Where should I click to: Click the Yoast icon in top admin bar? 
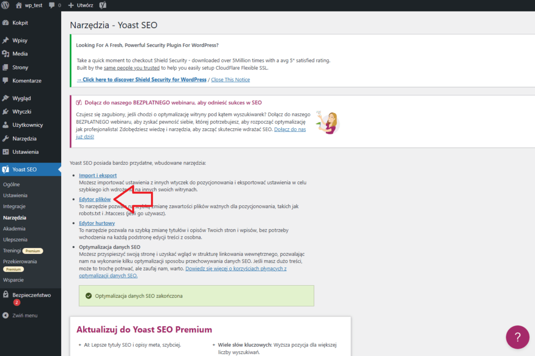coord(103,5)
